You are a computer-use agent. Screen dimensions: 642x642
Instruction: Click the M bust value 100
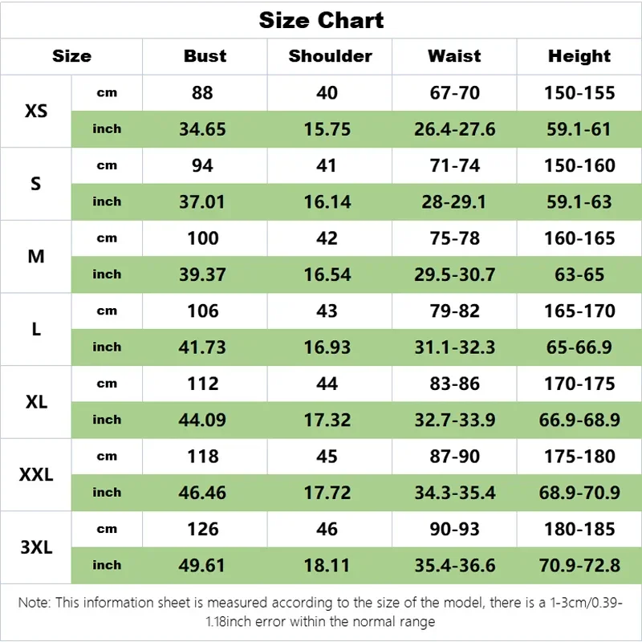pos(203,238)
